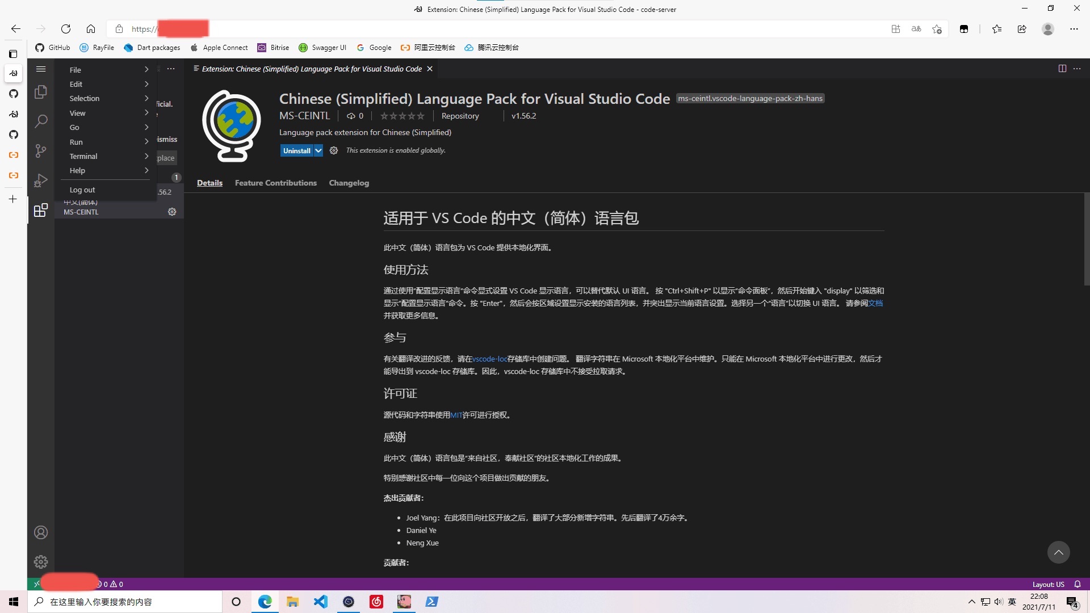Screen dimensions: 1090x613
Task: Select Log out from the menu
Action: (x=82, y=190)
